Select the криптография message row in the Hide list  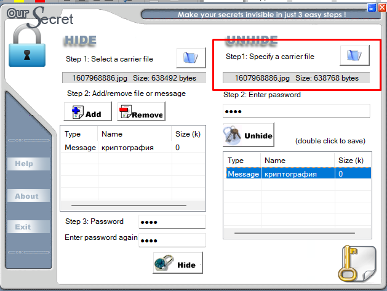point(133,148)
